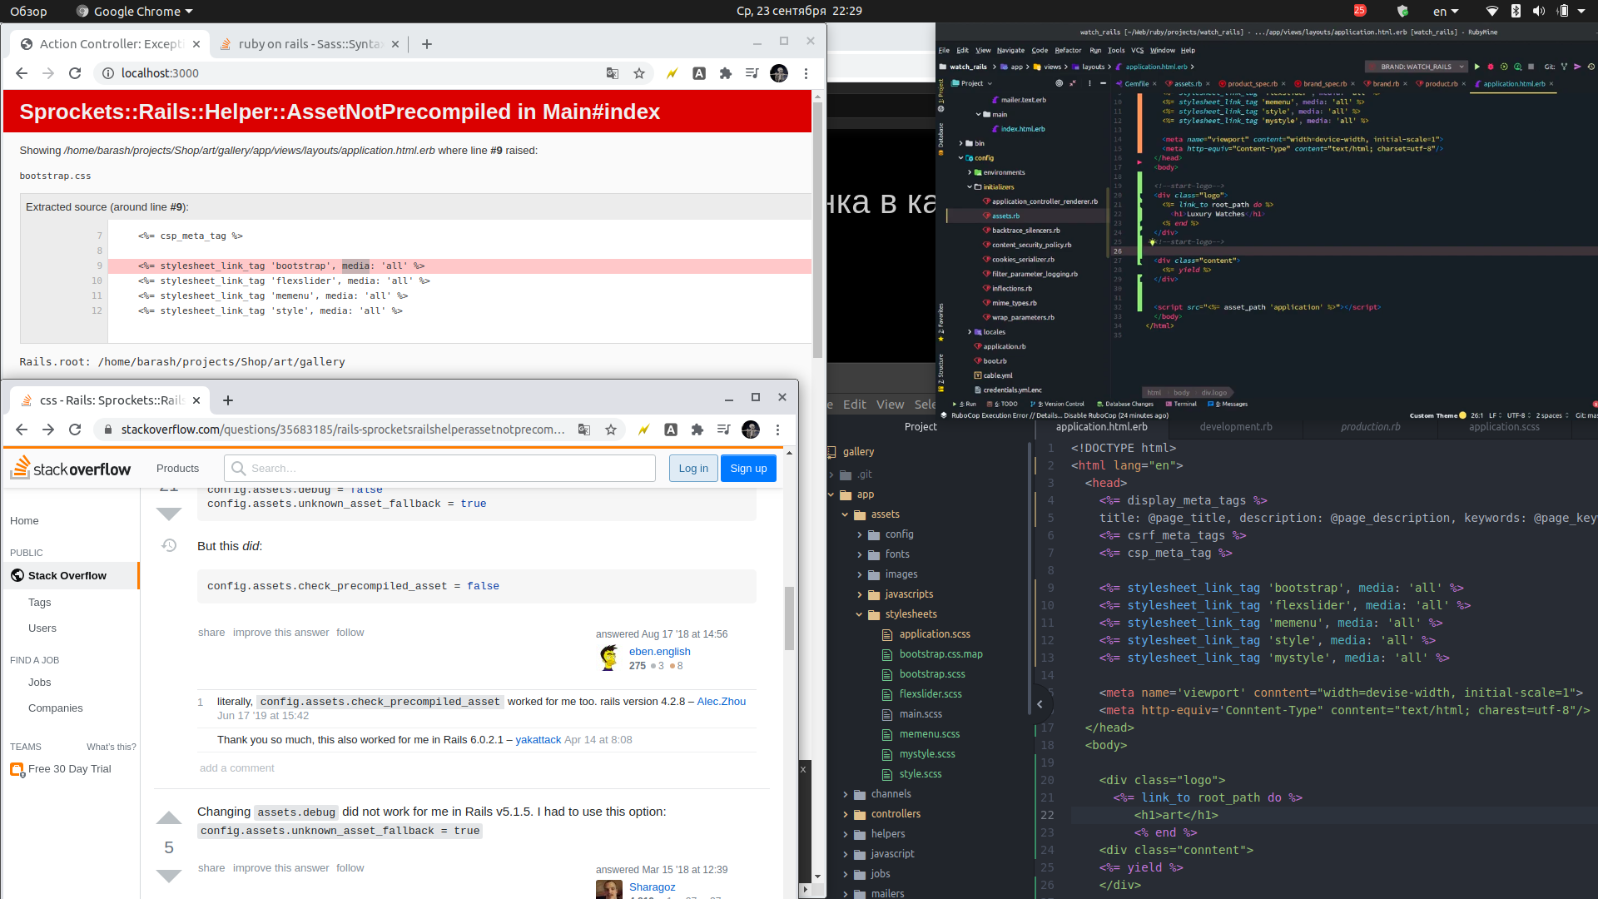The width and height of the screenshot is (1598, 899).
Task: Click RubyMine Git push arrow icon
Action: point(1577,67)
